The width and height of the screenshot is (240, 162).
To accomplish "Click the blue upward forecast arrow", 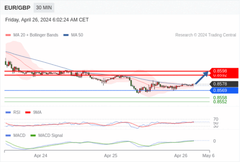I will [202, 78].
